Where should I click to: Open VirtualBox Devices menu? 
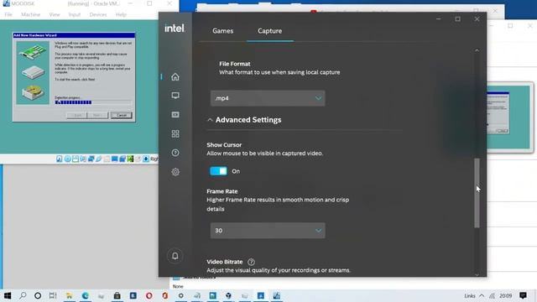click(x=98, y=15)
